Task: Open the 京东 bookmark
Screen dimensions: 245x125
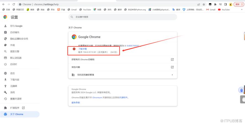Action: point(51,10)
